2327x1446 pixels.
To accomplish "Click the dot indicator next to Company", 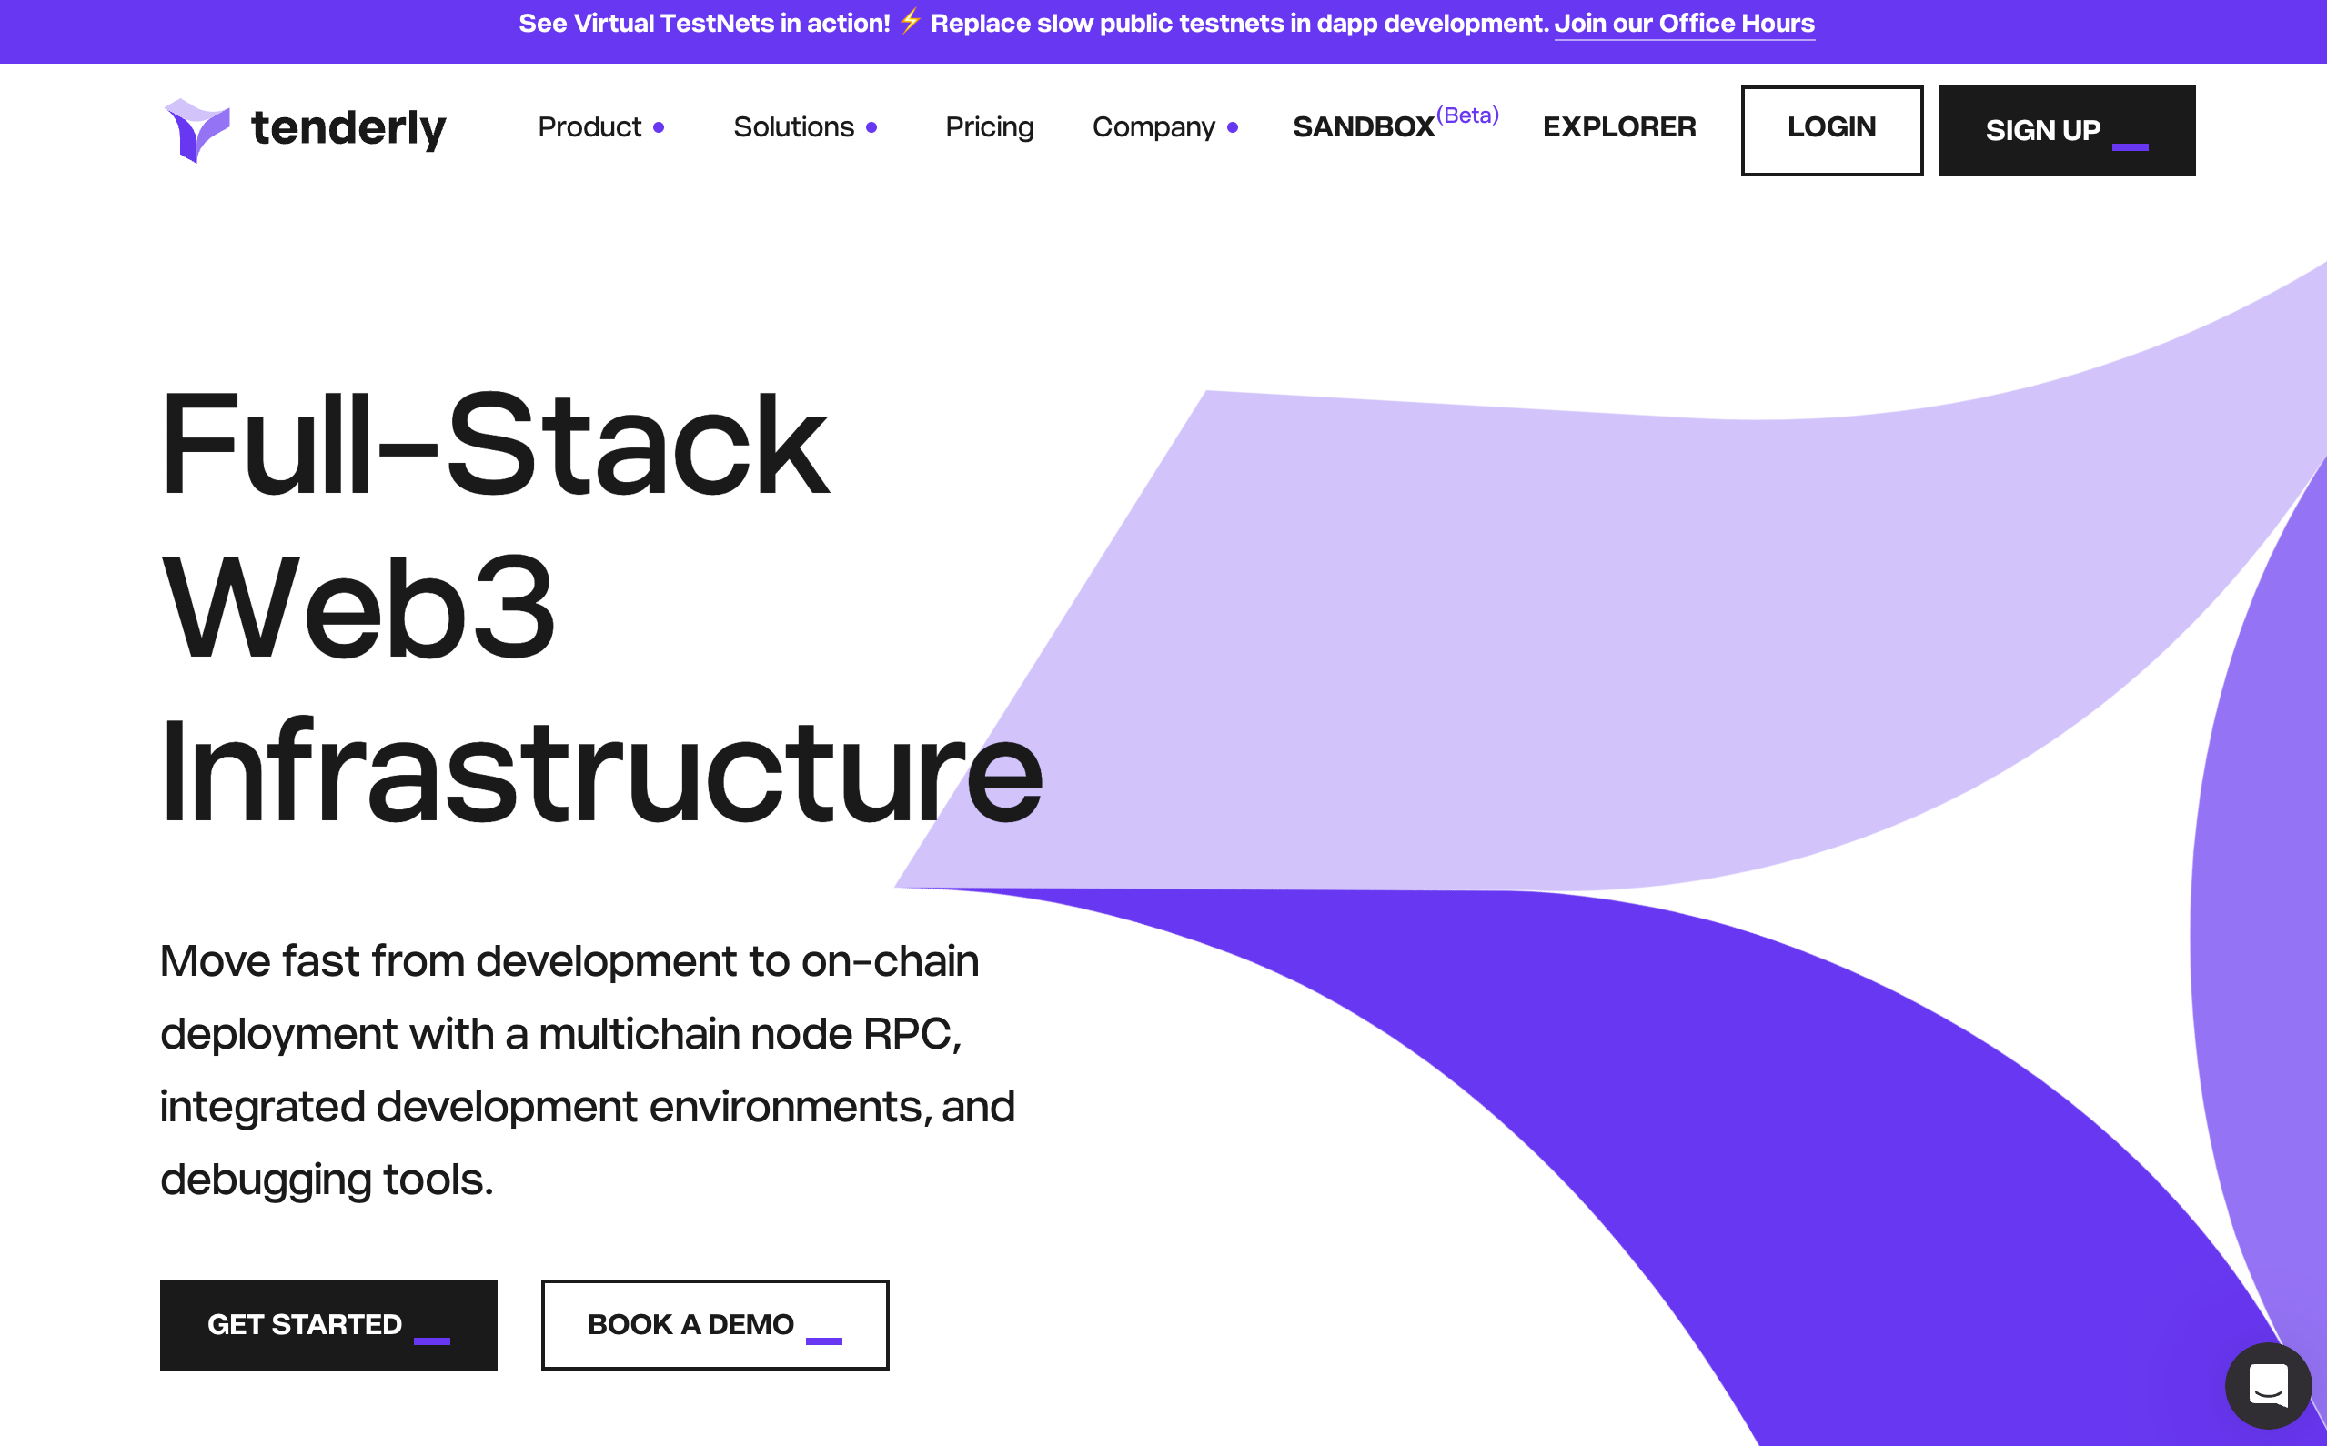I will click(x=1233, y=127).
